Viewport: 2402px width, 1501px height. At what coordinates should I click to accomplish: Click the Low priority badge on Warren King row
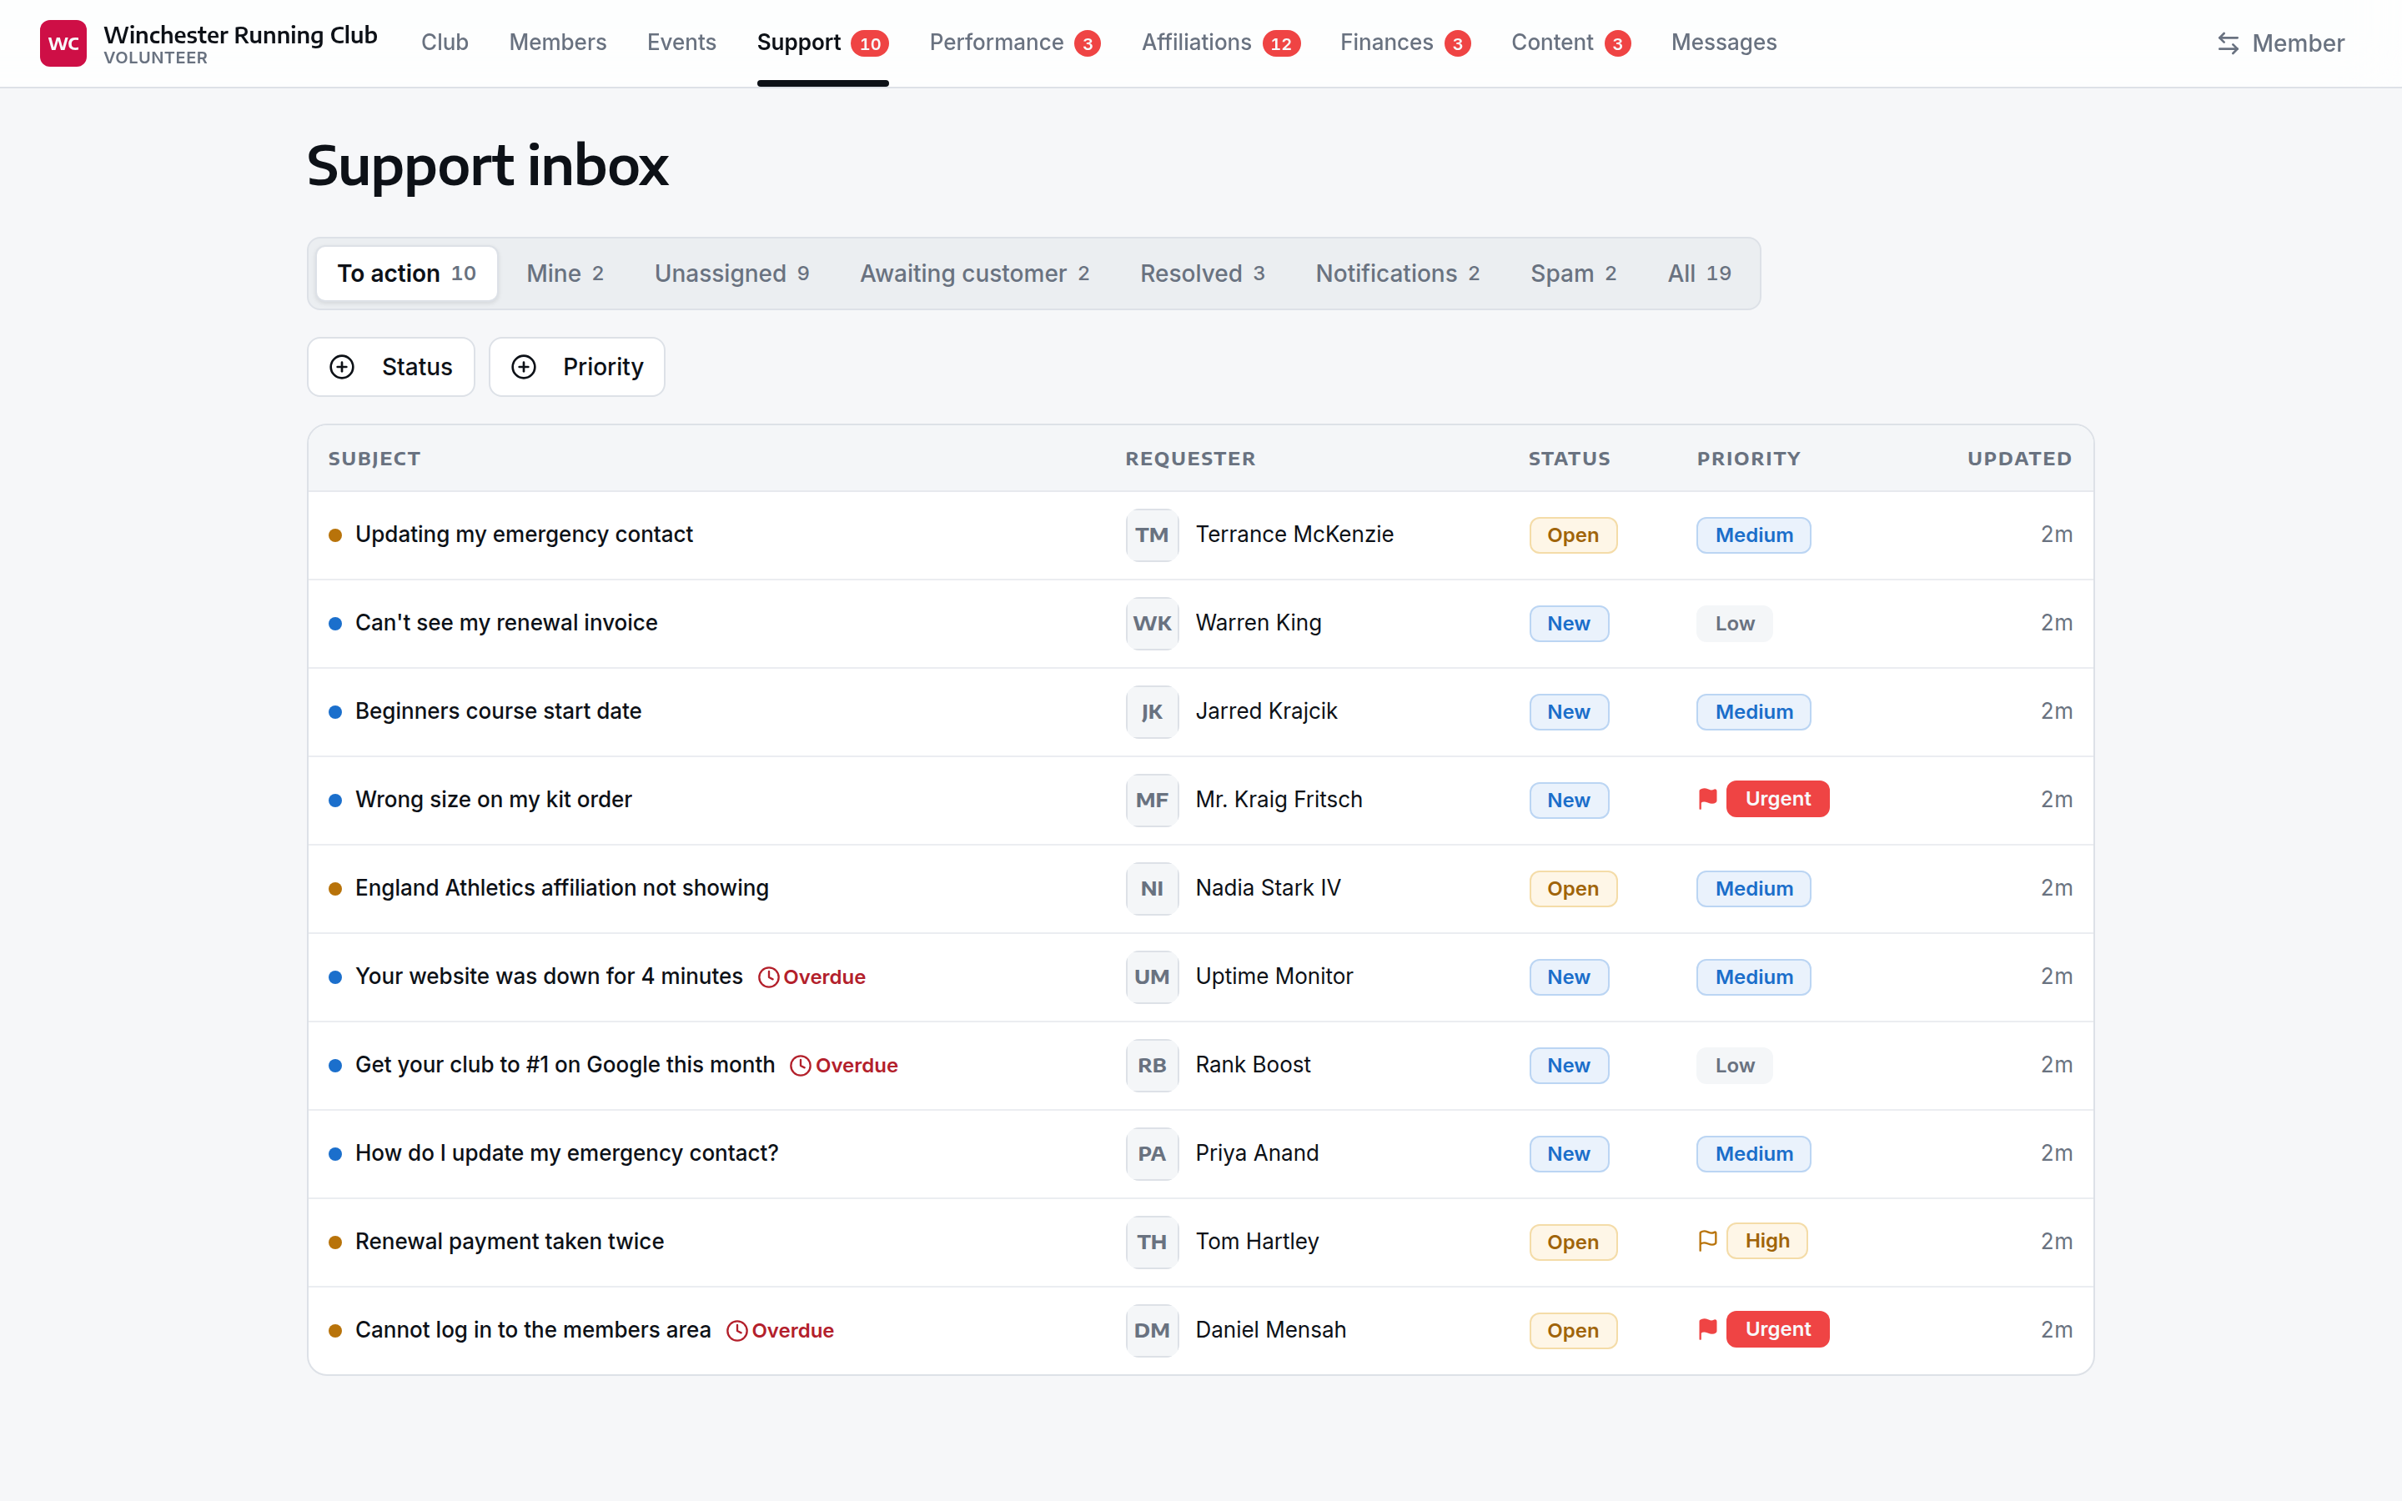1734,624
